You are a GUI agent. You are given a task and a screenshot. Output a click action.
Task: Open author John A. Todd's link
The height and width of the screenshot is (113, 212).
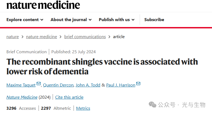click(88, 85)
